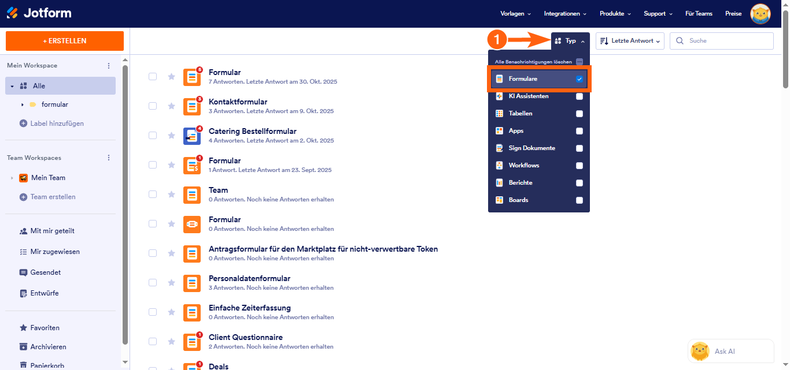790x370 pixels.
Task: Enable the Tabellen filter checkbox
Action: click(x=579, y=114)
